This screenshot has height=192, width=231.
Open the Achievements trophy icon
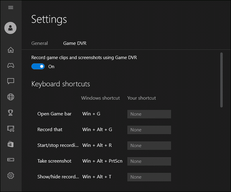coord(10,112)
